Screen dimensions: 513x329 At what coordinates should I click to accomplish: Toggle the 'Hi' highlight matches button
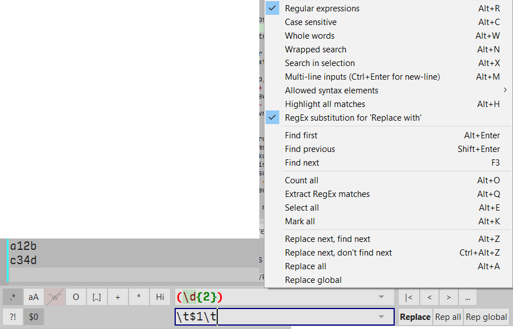pyautogui.click(x=160, y=297)
